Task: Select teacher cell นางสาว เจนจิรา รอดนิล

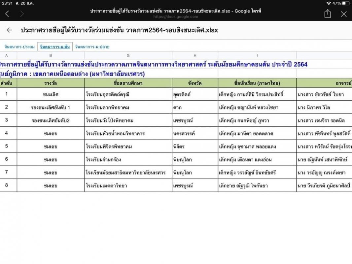Action: pyautogui.click(x=324, y=120)
